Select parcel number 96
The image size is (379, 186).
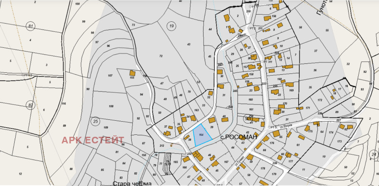pos(108,46)
